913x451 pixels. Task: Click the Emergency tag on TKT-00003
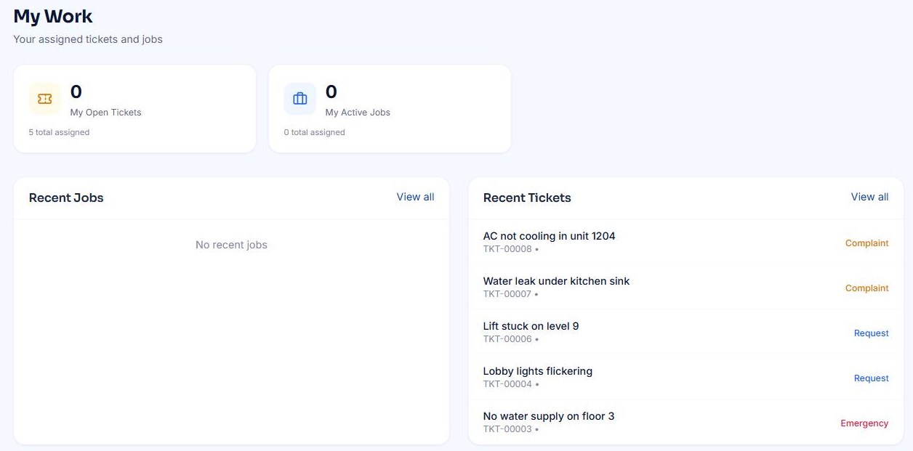(x=864, y=423)
